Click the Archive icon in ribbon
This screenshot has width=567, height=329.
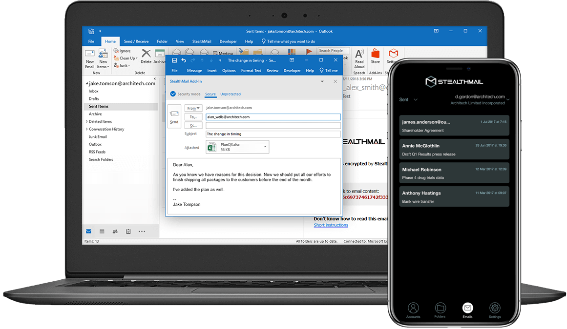160,54
